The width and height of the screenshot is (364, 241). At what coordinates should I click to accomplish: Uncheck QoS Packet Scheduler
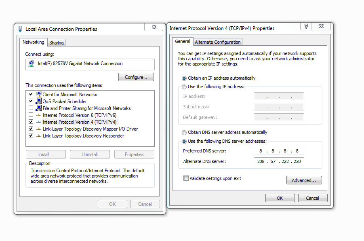pos(31,101)
